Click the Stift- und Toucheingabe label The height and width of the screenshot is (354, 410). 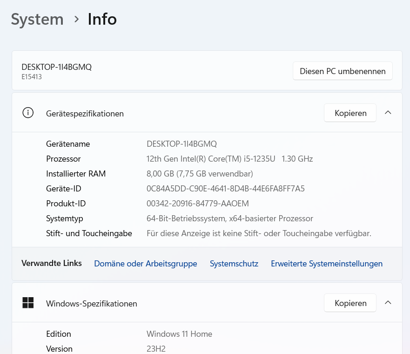coord(89,233)
